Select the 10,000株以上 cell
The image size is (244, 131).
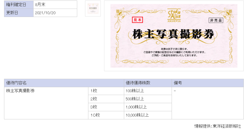(148, 115)
